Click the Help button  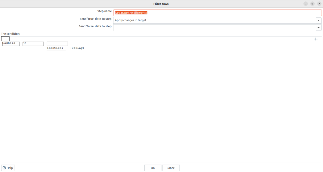click(x=8, y=168)
